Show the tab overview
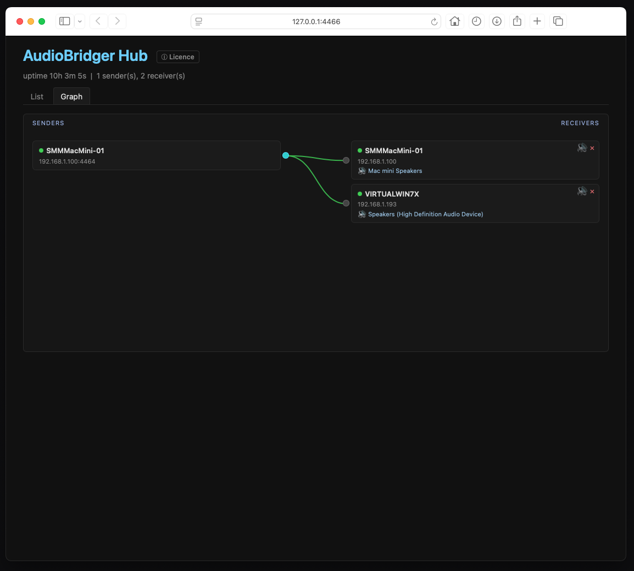 [558, 21]
